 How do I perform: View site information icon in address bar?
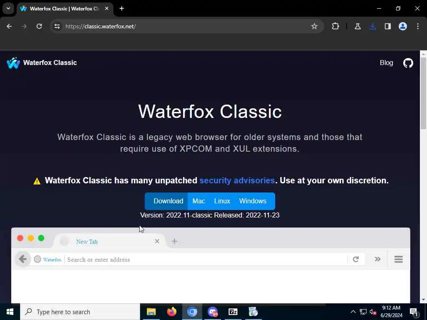[57, 26]
